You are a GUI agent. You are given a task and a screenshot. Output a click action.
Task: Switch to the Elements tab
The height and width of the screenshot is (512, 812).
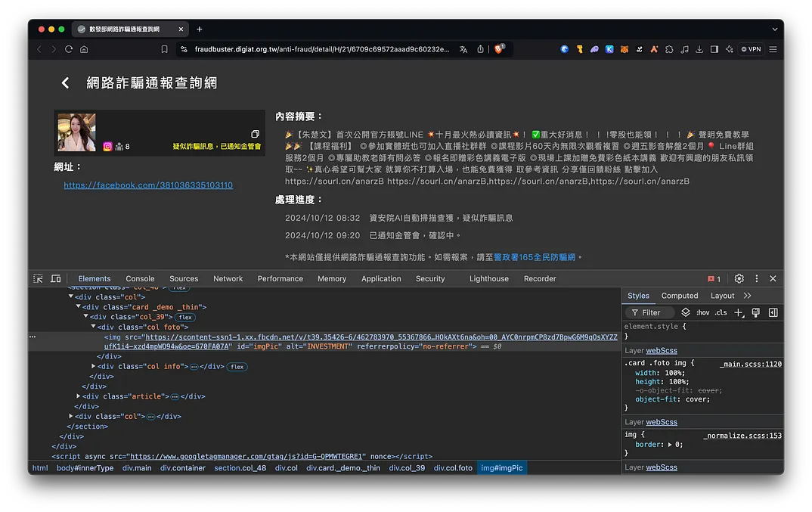point(95,279)
